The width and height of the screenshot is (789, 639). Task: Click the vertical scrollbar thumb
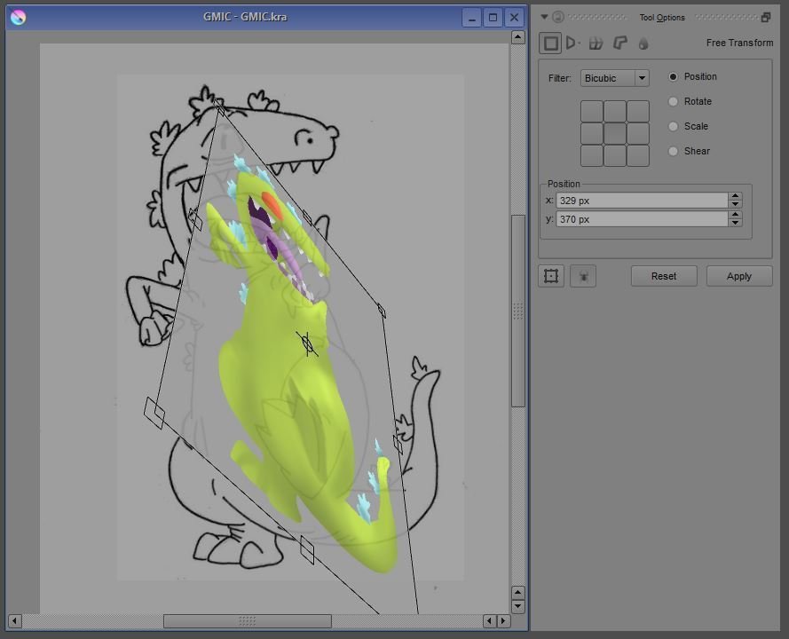(518, 311)
